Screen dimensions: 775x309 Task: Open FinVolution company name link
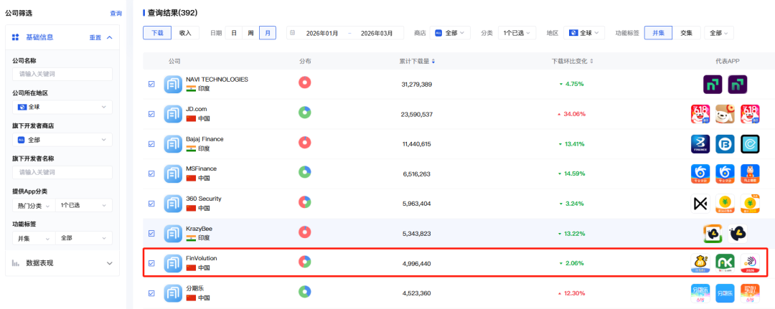pos(202,258)
